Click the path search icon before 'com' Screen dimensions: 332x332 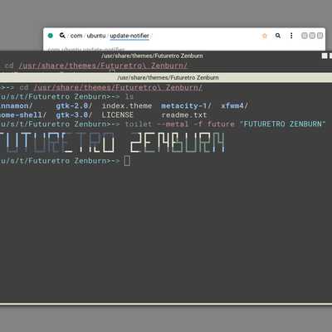62,36
